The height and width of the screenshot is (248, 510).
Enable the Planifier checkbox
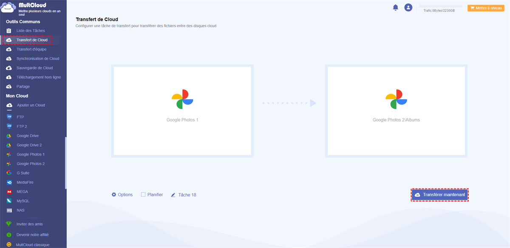[143, 195]
